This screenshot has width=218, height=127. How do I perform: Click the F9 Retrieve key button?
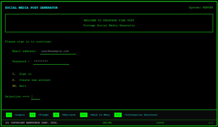point(56,115)
